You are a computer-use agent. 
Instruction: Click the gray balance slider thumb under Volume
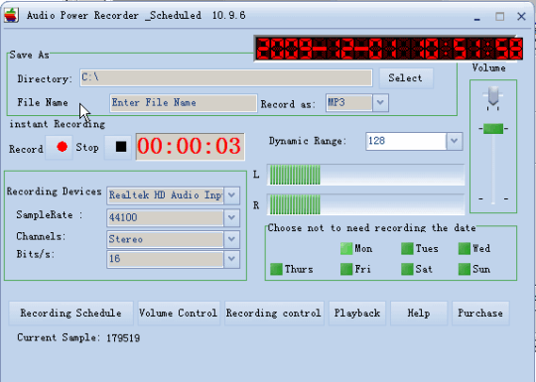pyautogui.click(x=493, y=96)
